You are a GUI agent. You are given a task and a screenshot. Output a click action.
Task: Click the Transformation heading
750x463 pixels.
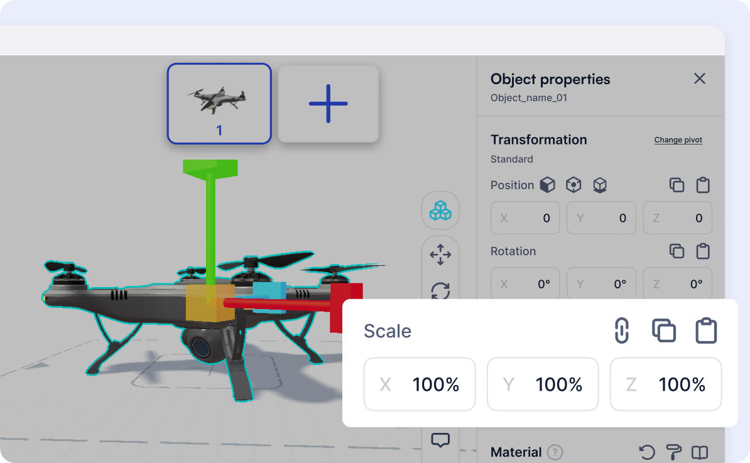[538, 139]
